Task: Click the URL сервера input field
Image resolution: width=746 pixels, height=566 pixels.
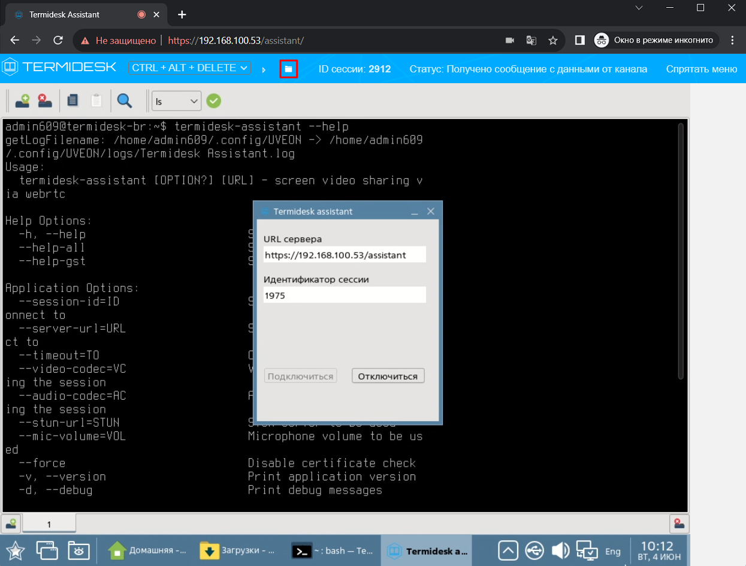Action: point(345,255)
